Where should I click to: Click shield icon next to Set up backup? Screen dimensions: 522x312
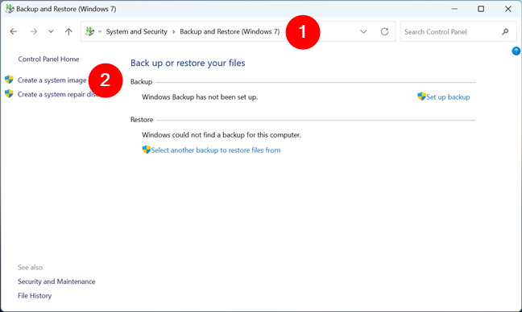coord(421,96)
